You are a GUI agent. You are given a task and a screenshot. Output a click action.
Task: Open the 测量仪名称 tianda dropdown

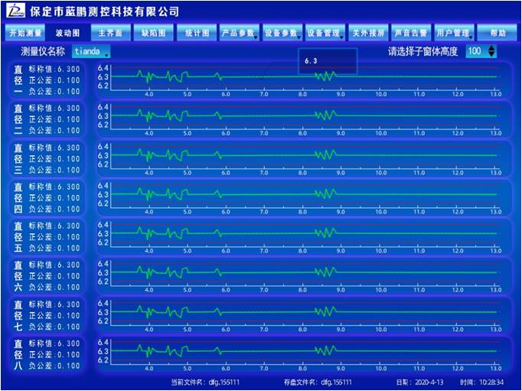click(91, 51)
